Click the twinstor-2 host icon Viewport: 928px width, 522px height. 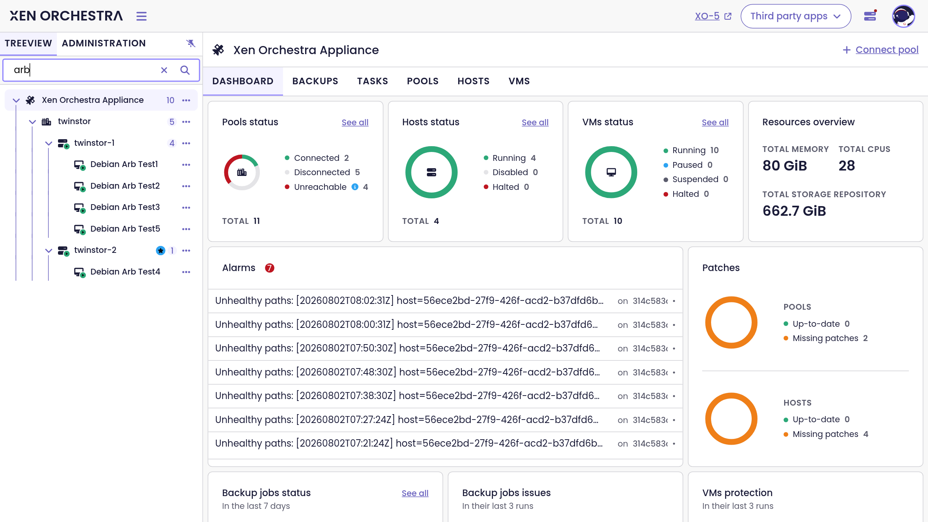(x=63, y=251)
